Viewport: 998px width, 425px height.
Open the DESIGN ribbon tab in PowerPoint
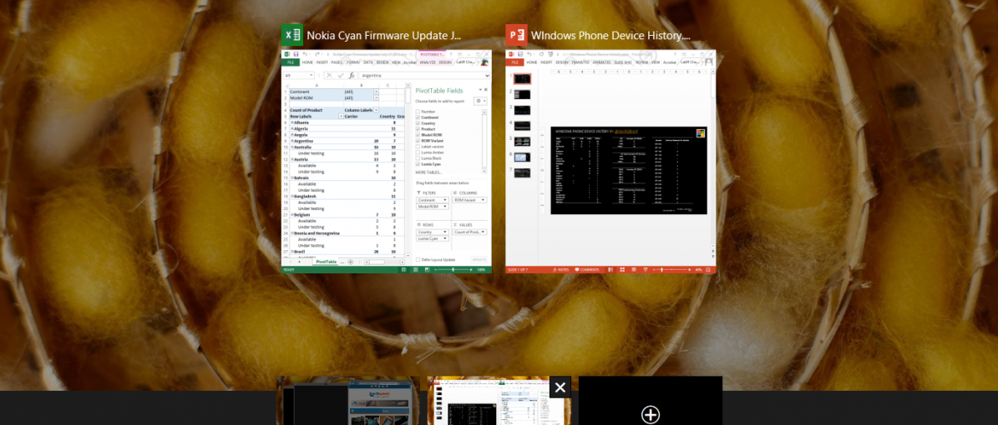[562, 62]
